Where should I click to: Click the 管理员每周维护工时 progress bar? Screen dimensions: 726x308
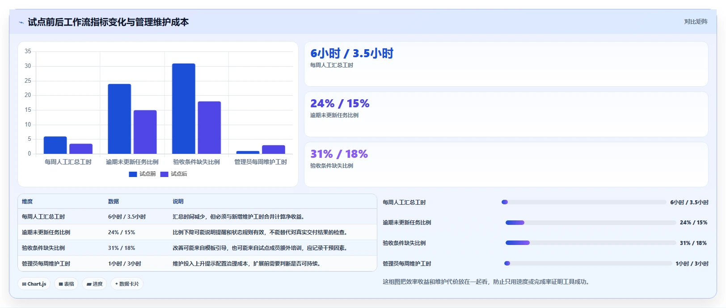coord(588,263)
